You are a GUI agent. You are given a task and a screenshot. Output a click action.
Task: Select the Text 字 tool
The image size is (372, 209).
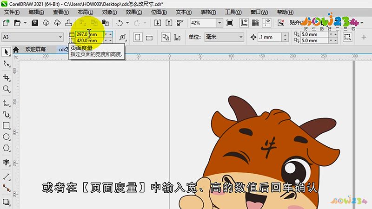(6, 162)
